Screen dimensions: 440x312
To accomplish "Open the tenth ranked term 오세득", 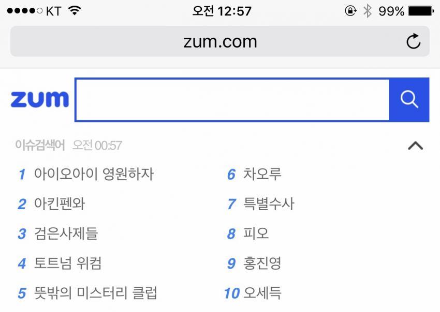I will (x=262, y=293).
